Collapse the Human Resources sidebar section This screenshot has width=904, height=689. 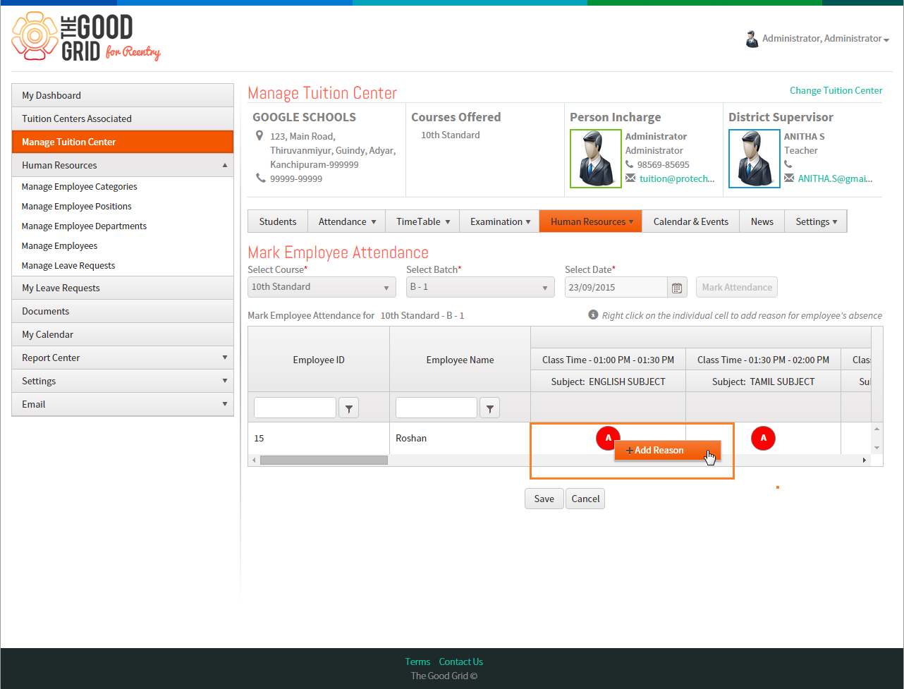tap(123, 165)
